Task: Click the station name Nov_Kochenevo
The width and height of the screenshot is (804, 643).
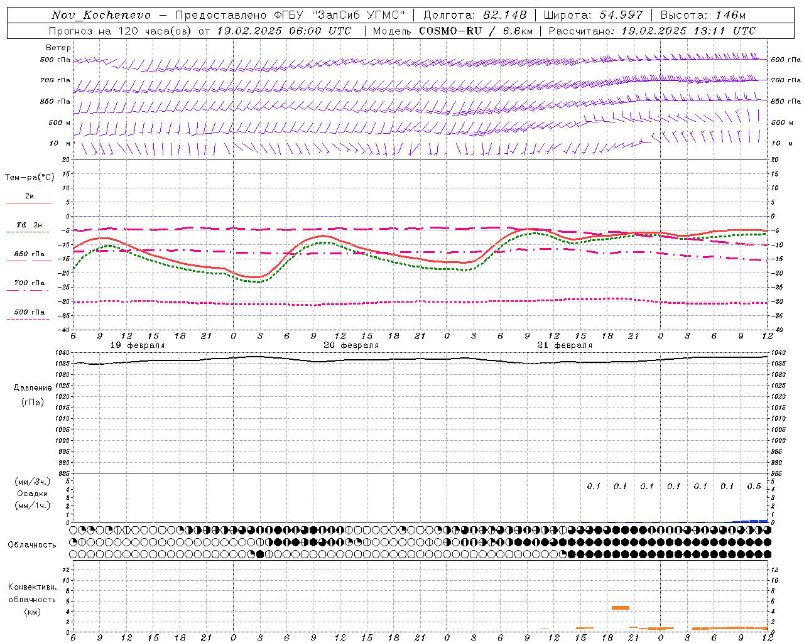Action: point(101,15)
